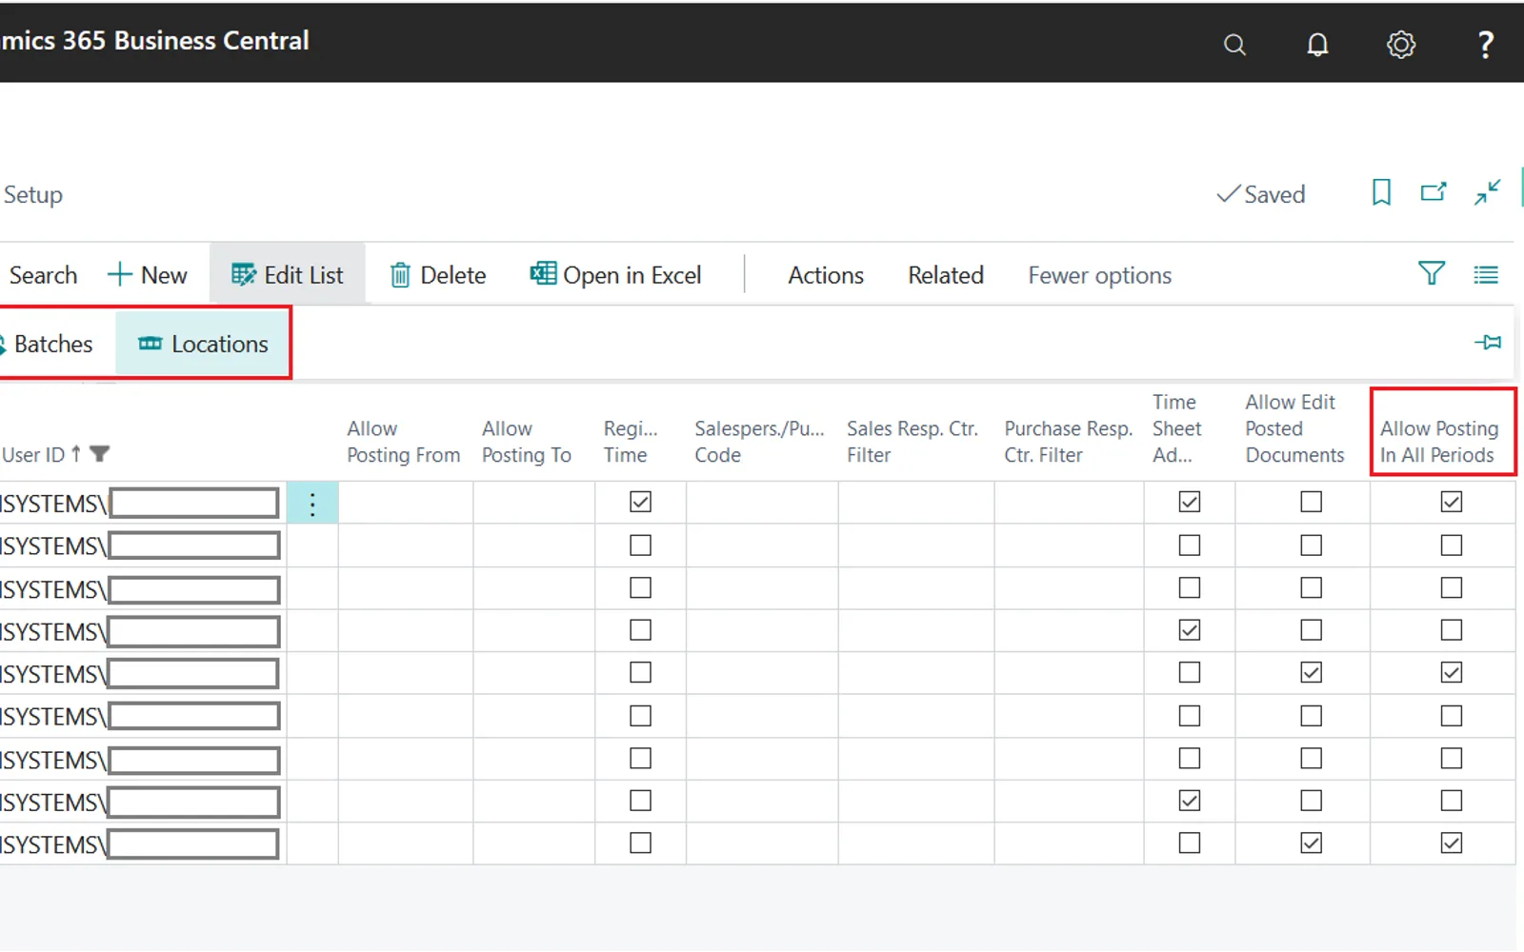Open the Locations action
This screenshot has height=952, width=1524.
tap(203, 344)
